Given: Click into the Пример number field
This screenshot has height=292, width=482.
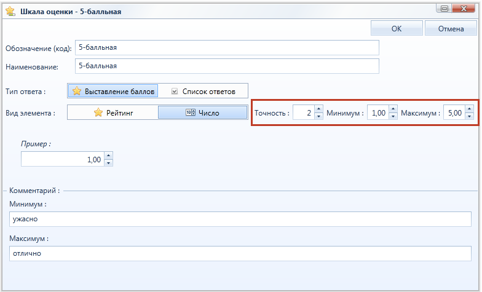Looking at the screenshot, I should pos(63,159).
